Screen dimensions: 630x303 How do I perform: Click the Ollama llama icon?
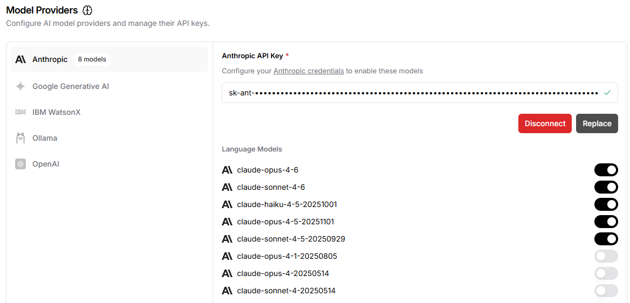[20, 138]
